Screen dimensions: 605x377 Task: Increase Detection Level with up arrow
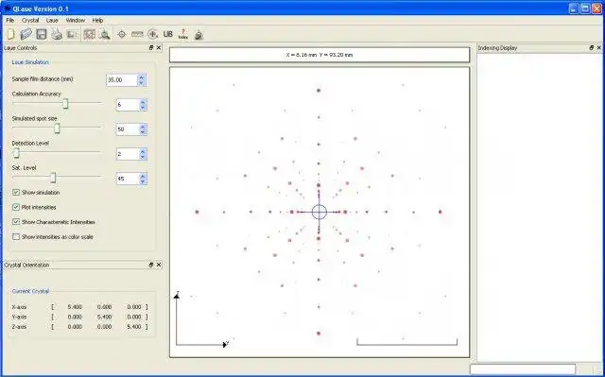click(143, 151)
